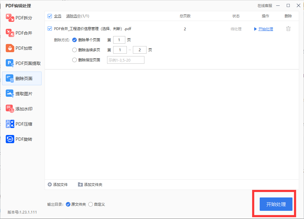Open PDF页面提取 label
This screenshot has height=219, width=304.
tap(28, 63)
